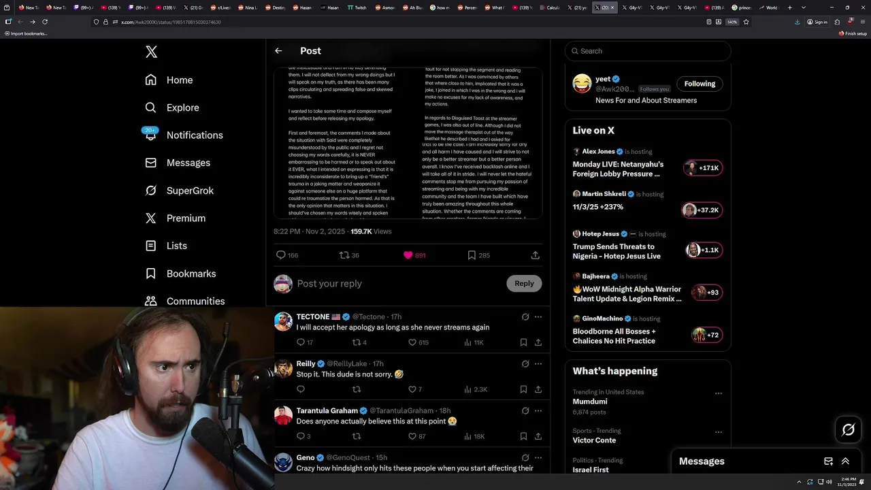Open the Israel First trend
This screenshot has width=871, height=490.
point(591,470)
